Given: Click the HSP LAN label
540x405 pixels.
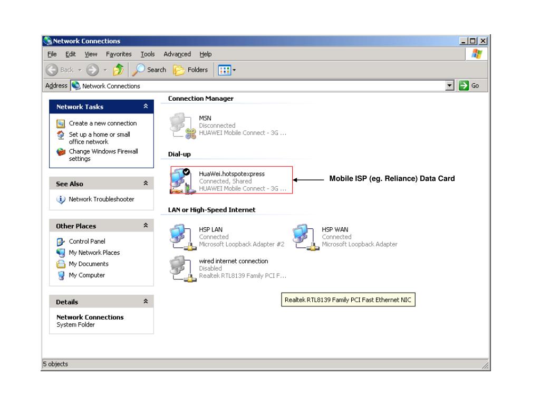Looking at the screenshot, I should [x=210, y=229].
